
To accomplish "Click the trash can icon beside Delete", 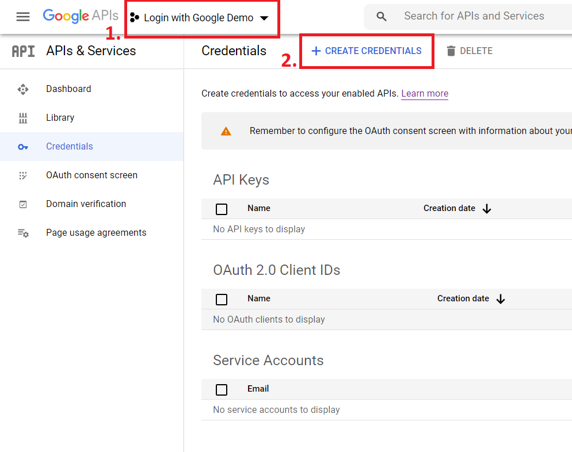I will coord(451,51).
